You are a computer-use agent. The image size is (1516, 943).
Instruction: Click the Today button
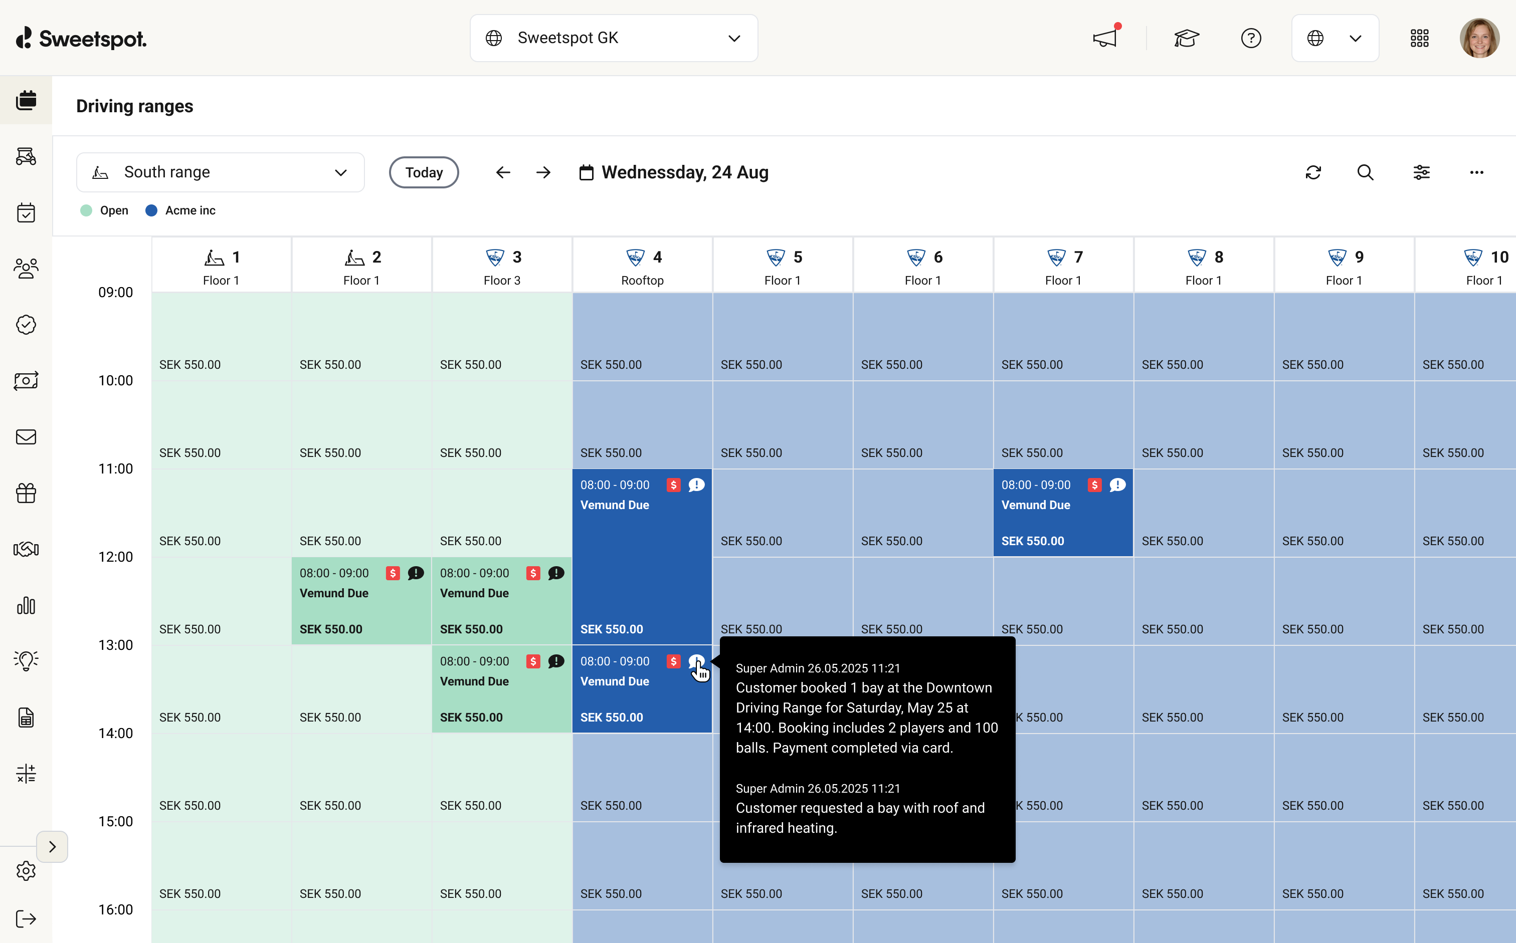424,172
